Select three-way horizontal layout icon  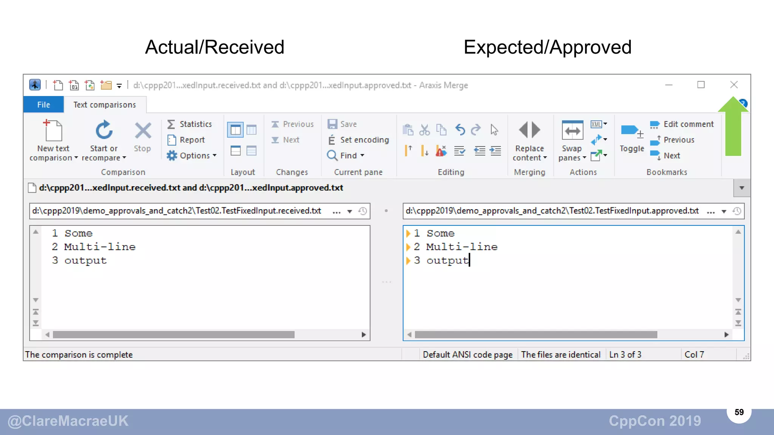[x=251, y=151]
